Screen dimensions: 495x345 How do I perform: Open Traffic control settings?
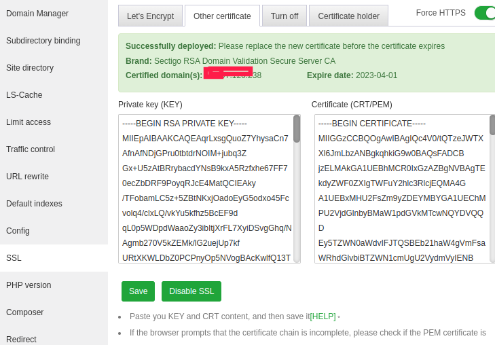tap(31, 149)
